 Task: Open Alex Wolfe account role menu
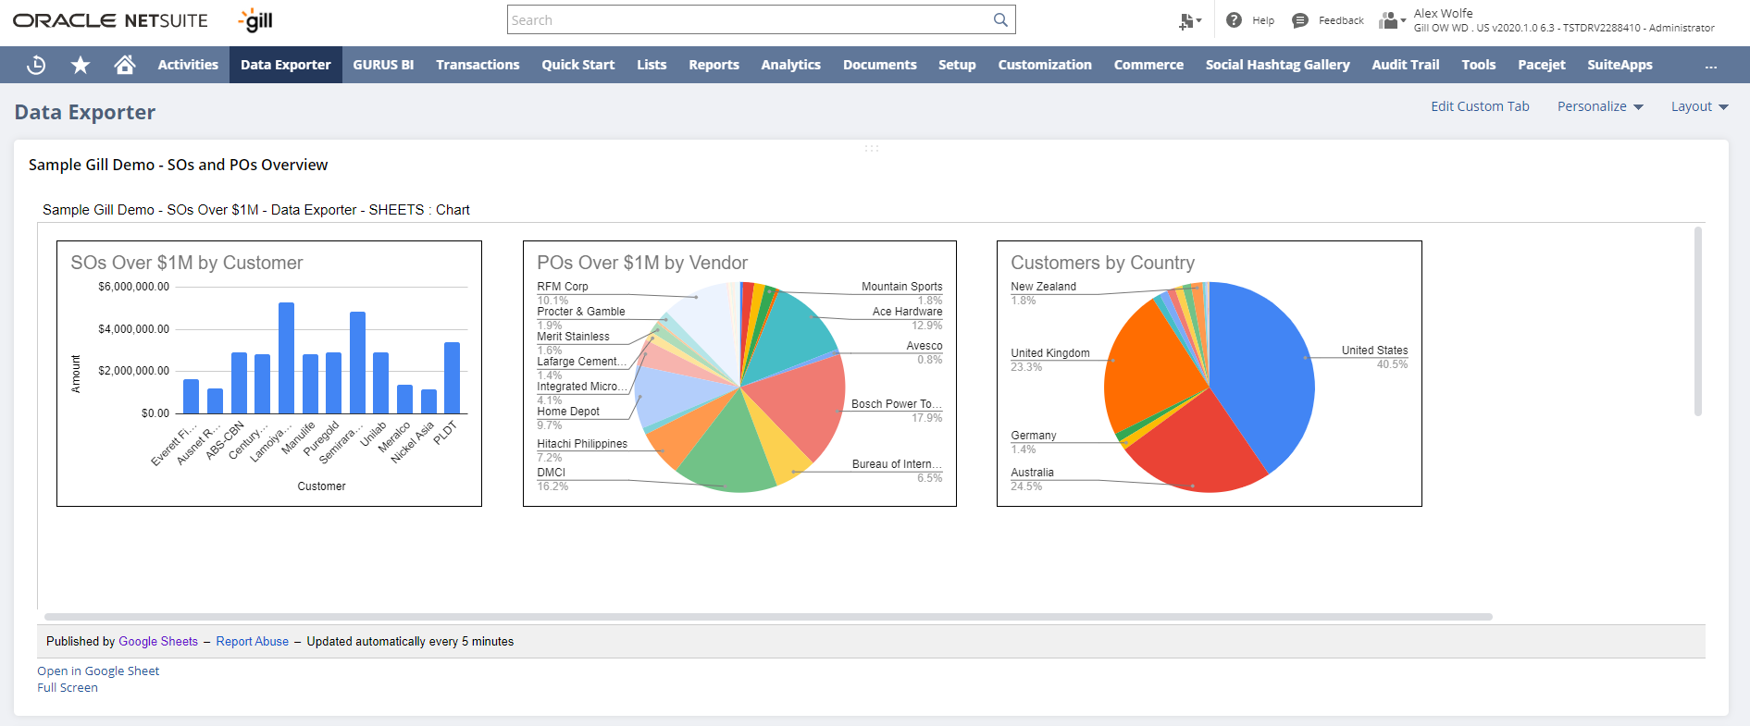[x=1564, y=20]
